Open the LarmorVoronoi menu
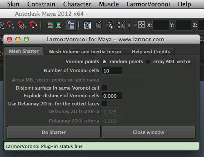The width and height of the screenshot is (204, 157). 149,4
